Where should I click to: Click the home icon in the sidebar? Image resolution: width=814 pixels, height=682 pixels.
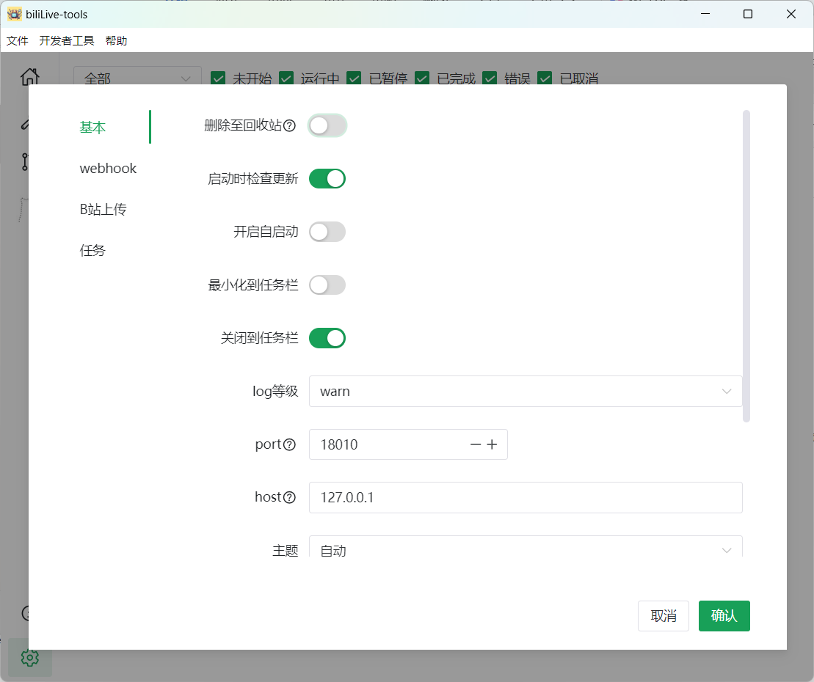(x=29, y=77)
